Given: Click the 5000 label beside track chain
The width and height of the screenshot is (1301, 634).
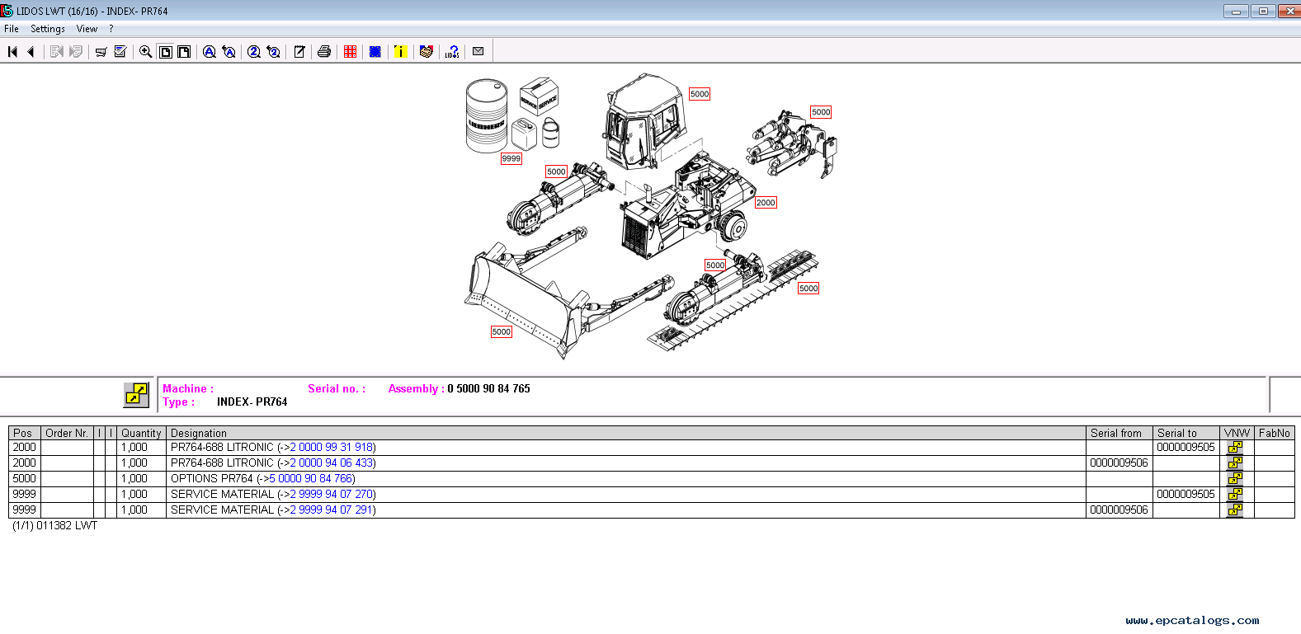Looking at the screenshot, I should pyautogui.click(x=808, y=289).
